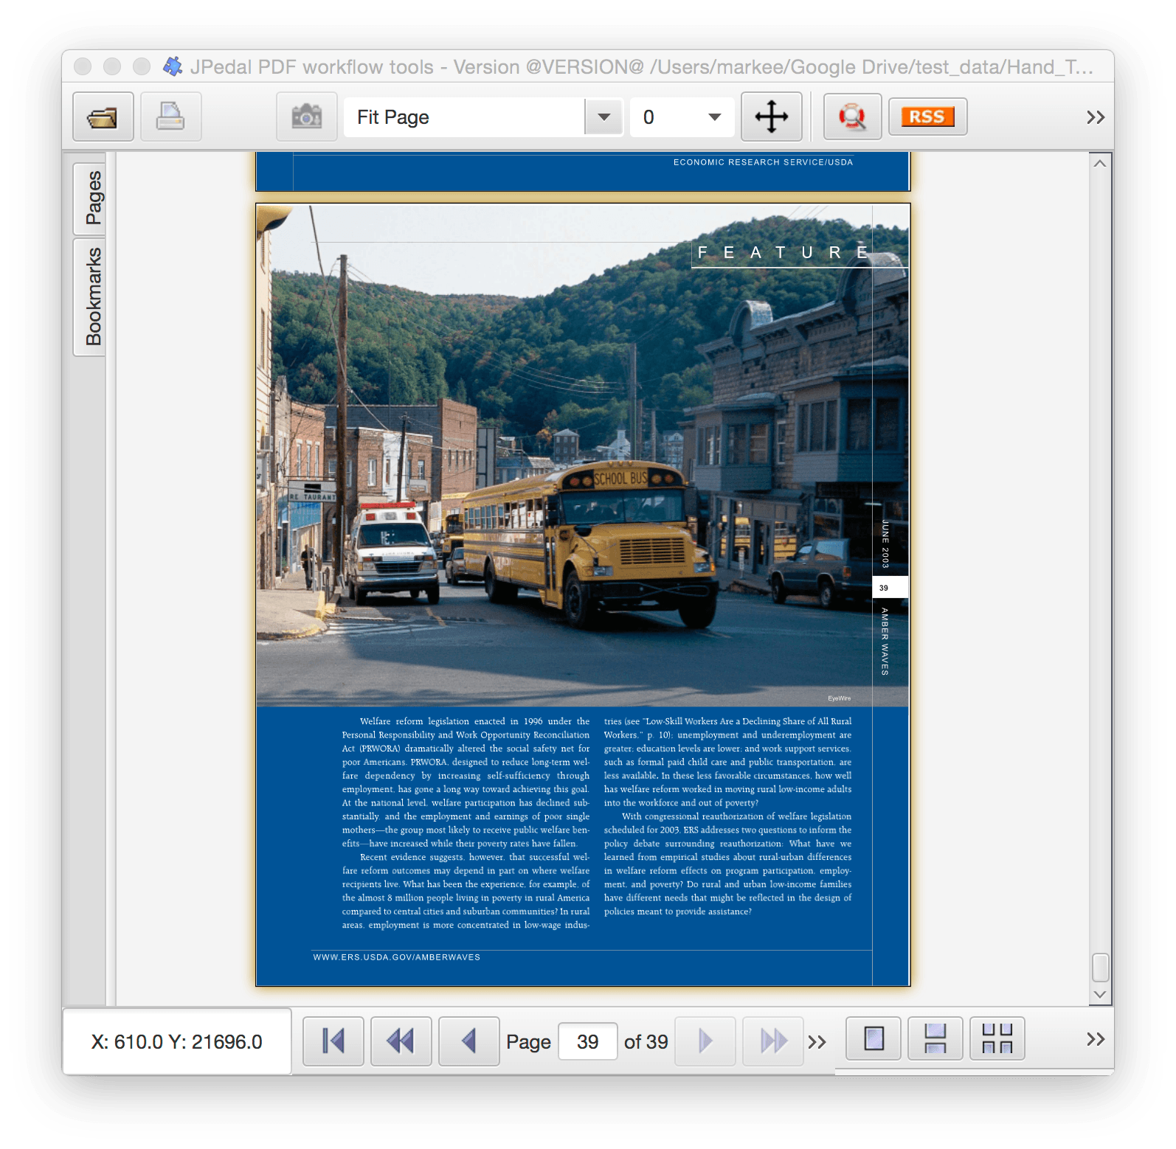This screenshot has width=1176, height=1149.
Task: Click the pan/move crosshair tool
Action: click(x=771, y=117)
